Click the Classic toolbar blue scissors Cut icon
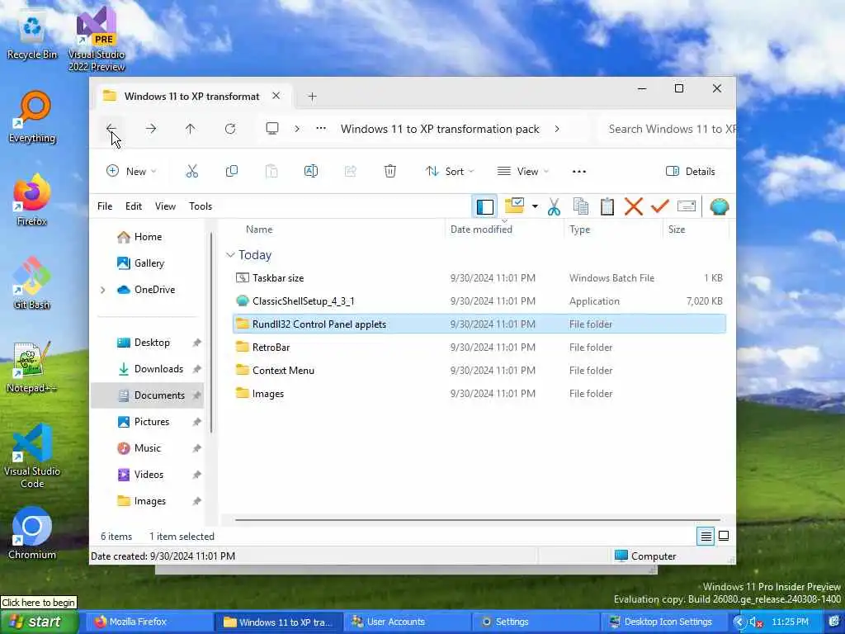Screen dimensions: 845x634 554,206
